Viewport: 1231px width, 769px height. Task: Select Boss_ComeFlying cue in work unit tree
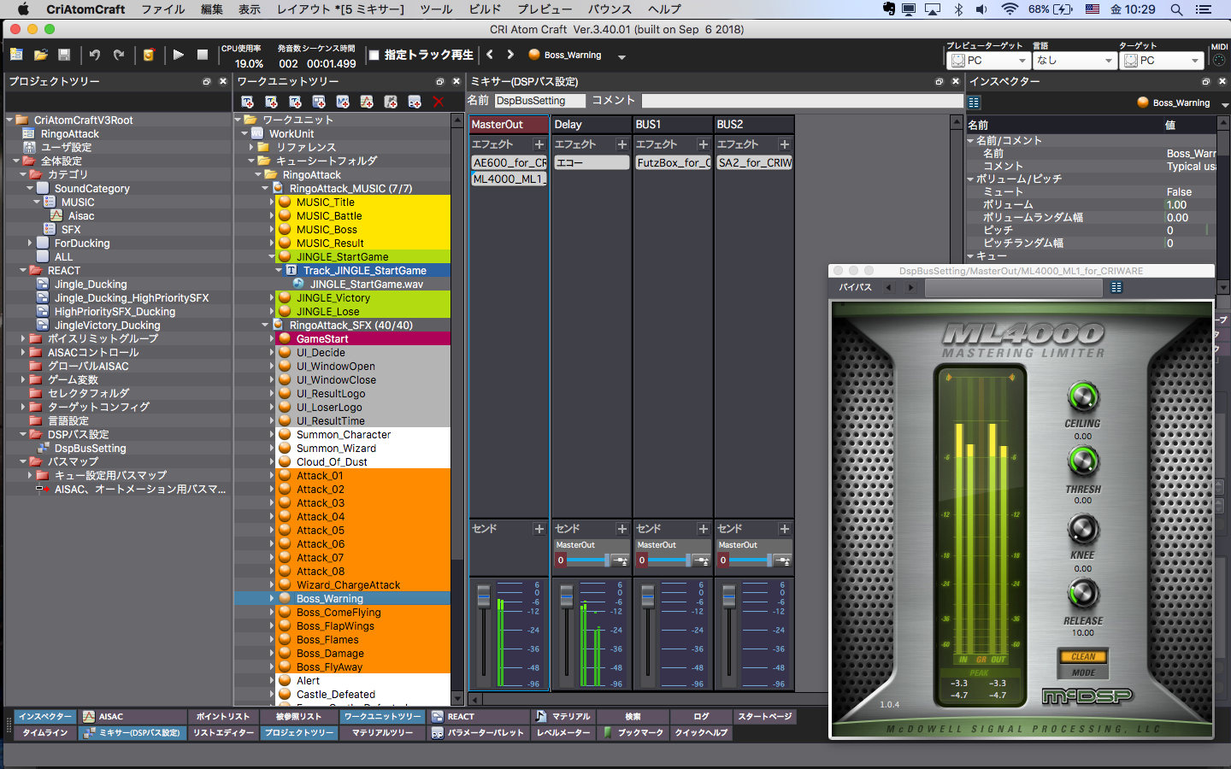[339, 613]
